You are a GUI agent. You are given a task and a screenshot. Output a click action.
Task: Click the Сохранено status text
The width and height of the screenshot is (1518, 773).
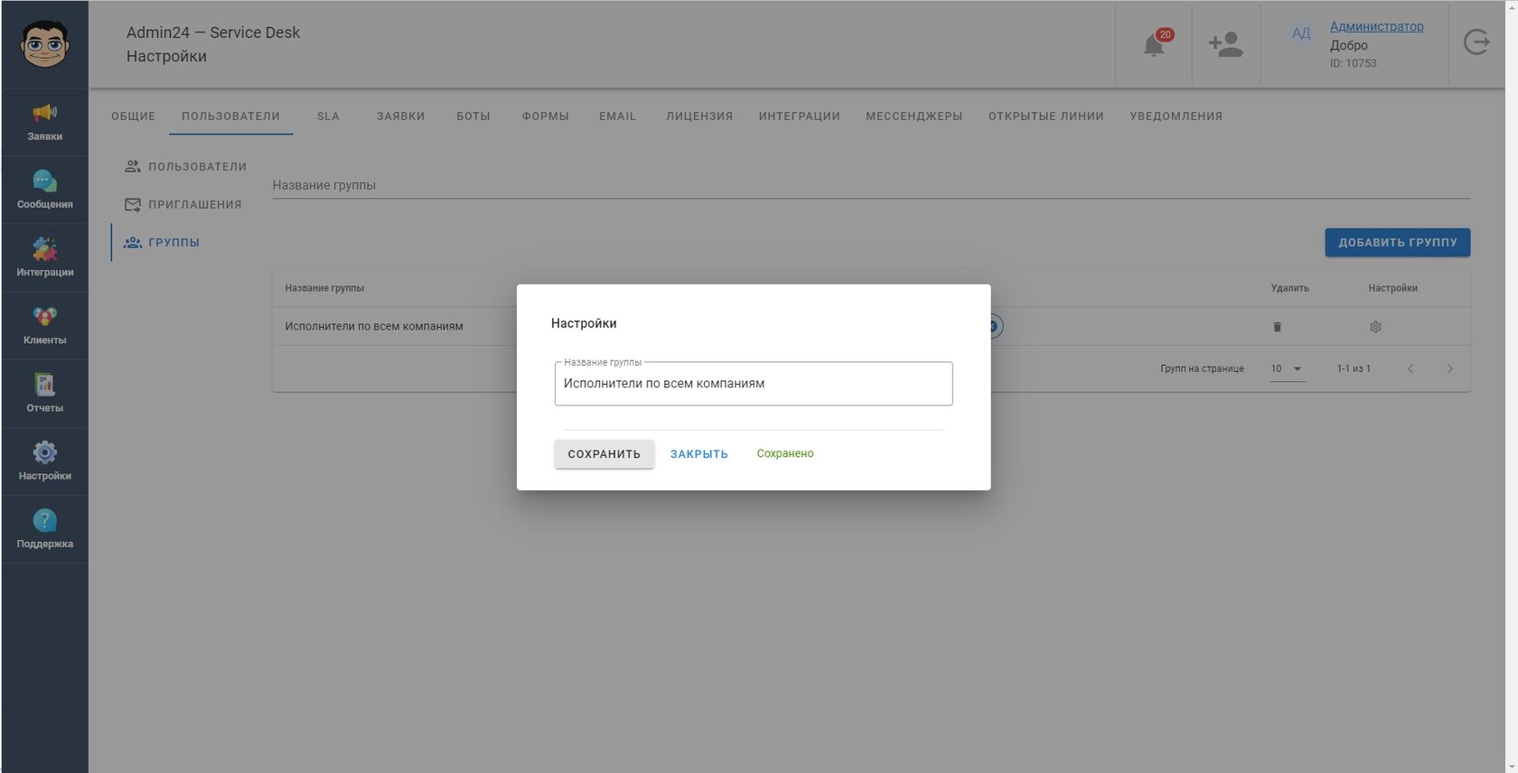784,453
